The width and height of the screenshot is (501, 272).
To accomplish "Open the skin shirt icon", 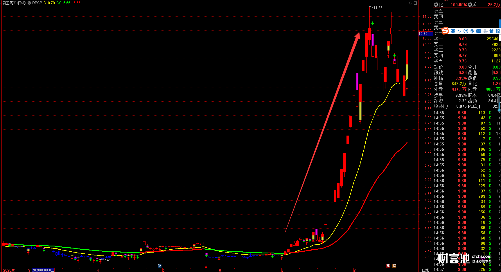I will pos(491,31).
